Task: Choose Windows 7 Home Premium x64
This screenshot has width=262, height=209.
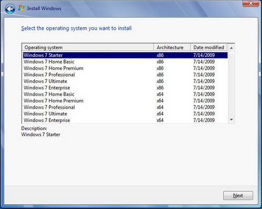Action: click(125, 101)
